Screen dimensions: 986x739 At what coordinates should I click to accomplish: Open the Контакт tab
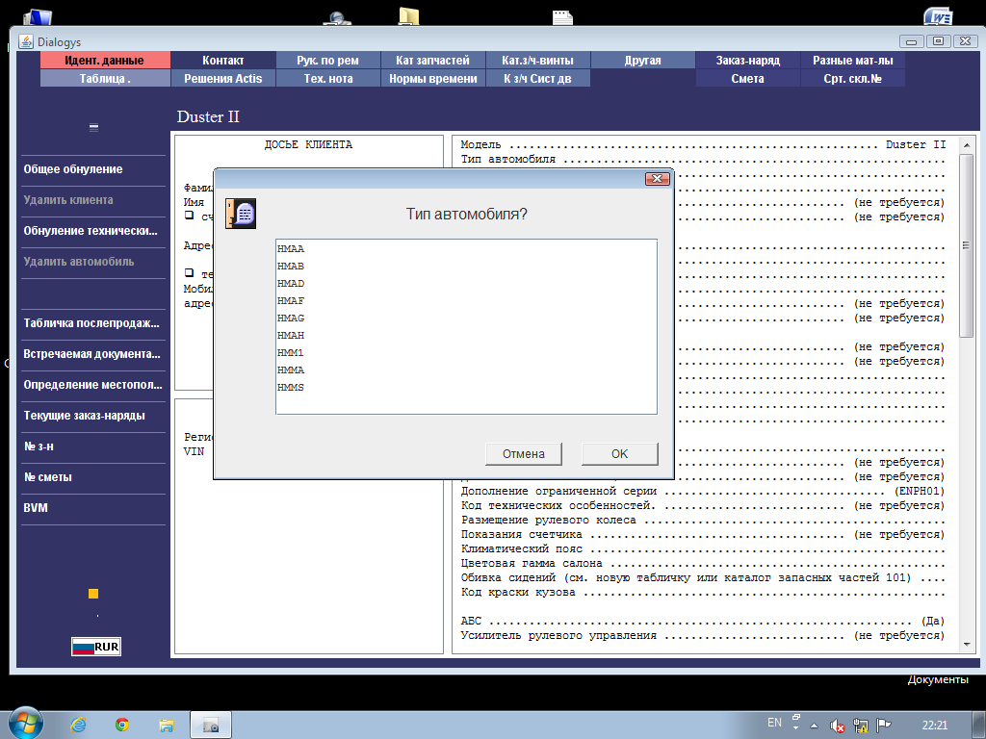click(x=223, y=61)
